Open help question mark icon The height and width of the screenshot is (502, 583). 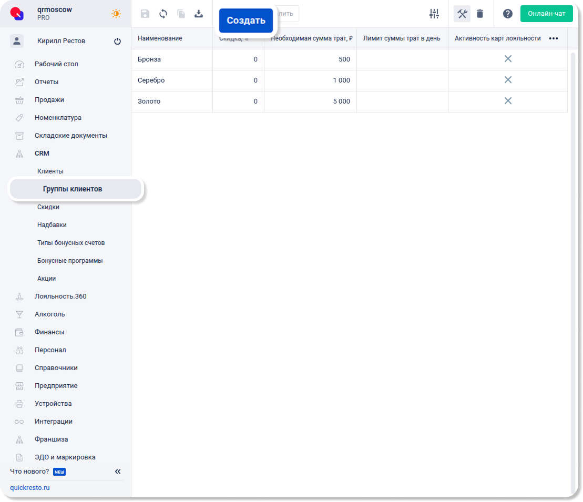tap(507, 14)
